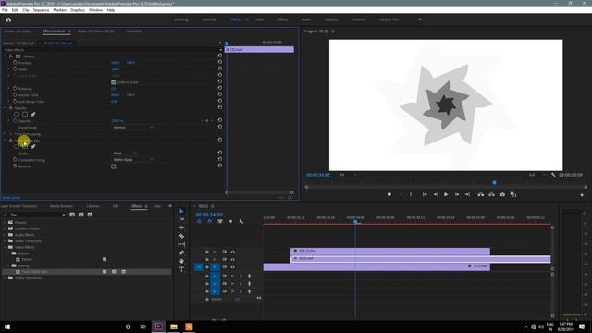This screenshot has height=333, width=592.
Task: Toggle lock on top video track
Action: (x=207, y=252)
